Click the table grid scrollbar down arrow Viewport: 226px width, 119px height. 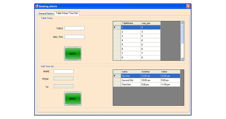coord(182,59)
